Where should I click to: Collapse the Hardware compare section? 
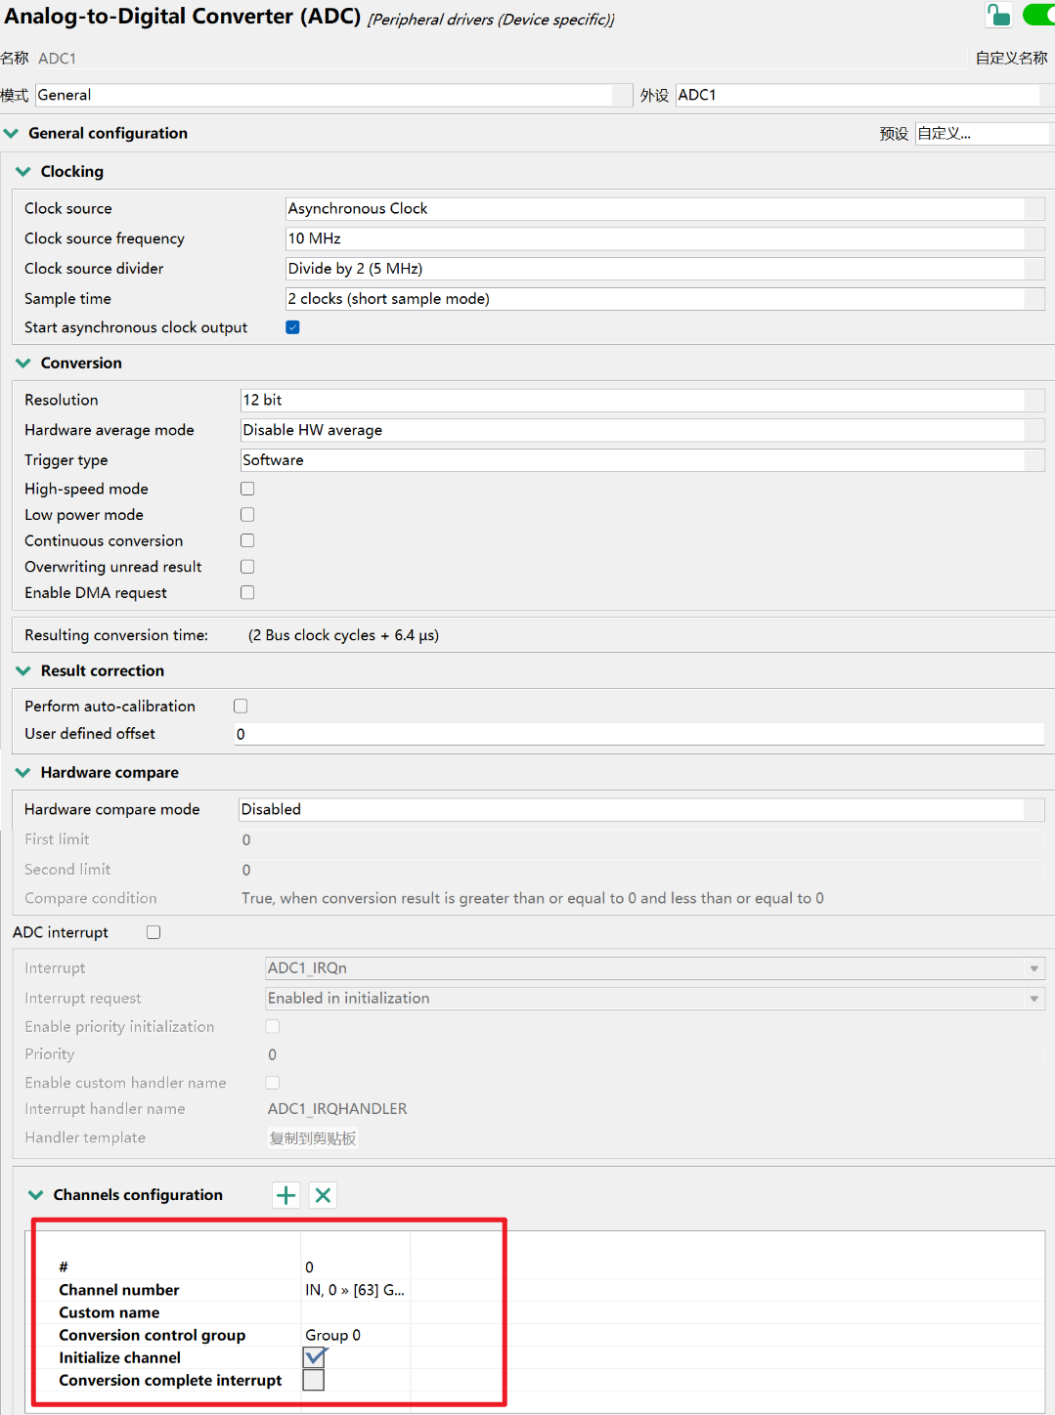[23, 773]
